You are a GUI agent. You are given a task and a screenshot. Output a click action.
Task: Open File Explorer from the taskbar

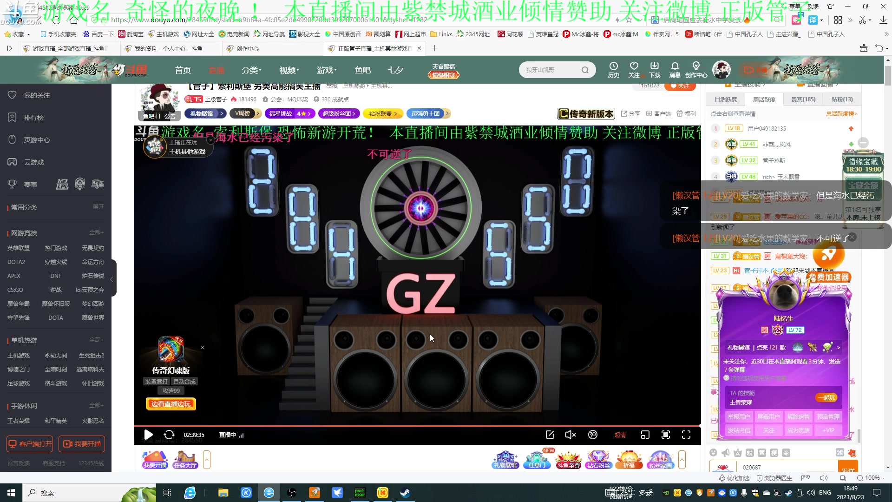[x=223, y=493]
